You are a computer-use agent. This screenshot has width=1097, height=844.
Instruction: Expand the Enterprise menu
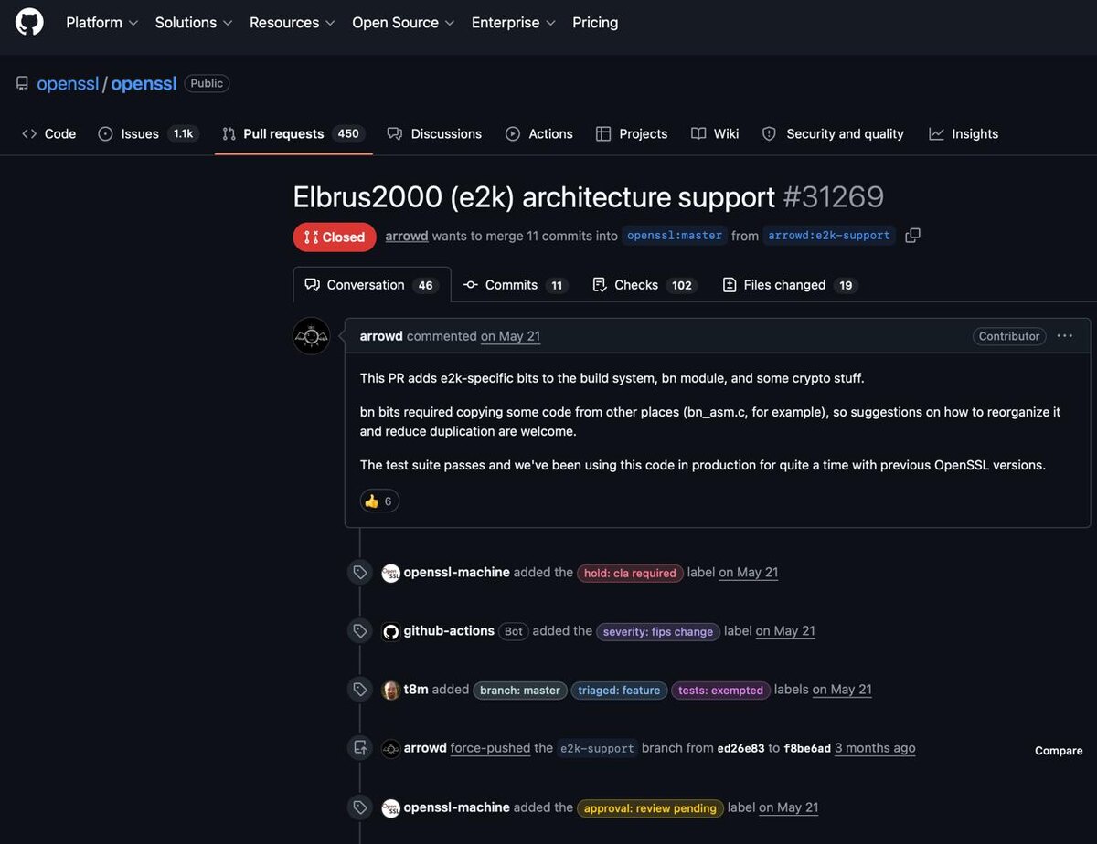tap(514, 22)
